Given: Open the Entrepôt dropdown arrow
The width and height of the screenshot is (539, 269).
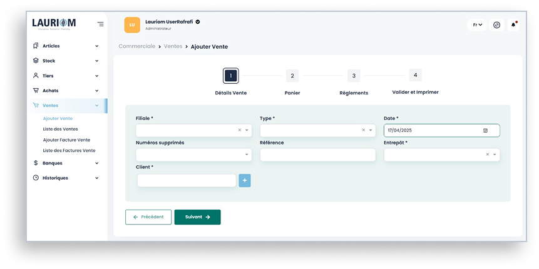Looking at the screenshot, I should tap(495, 155).
